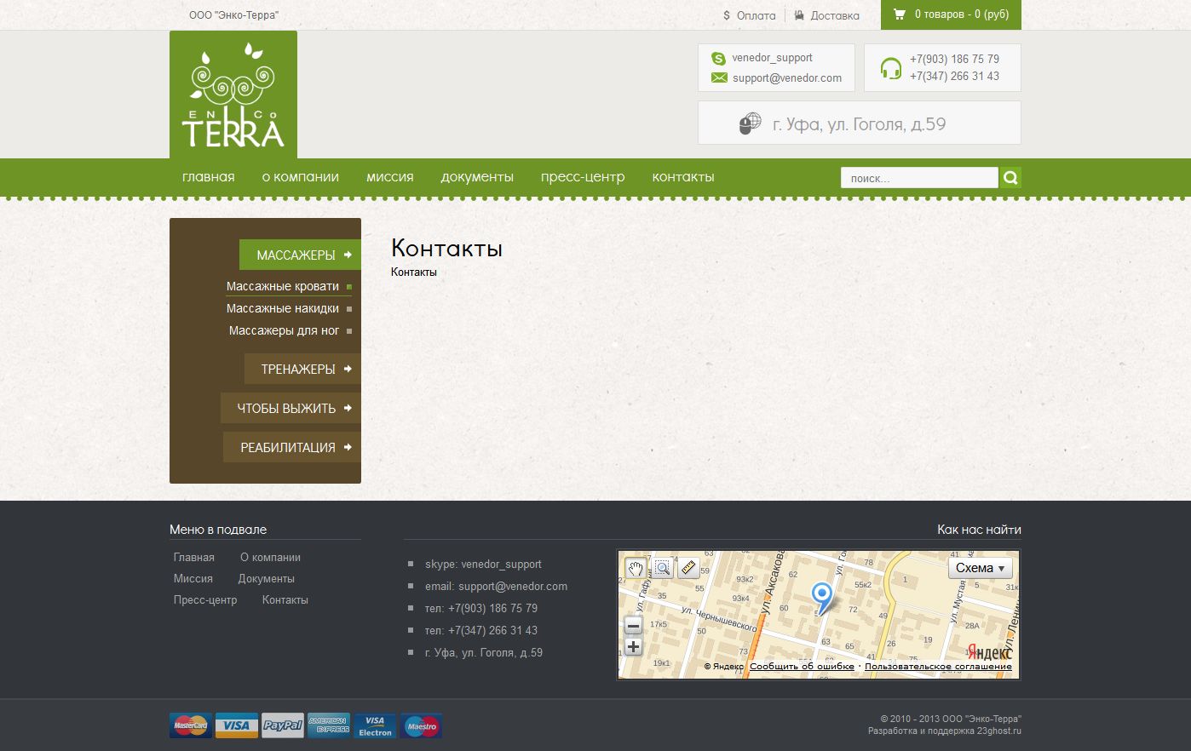Screen dimensions: 1191x751
Task: Click Пользовательское соглашение map link
Action: [x=938, y=667]
